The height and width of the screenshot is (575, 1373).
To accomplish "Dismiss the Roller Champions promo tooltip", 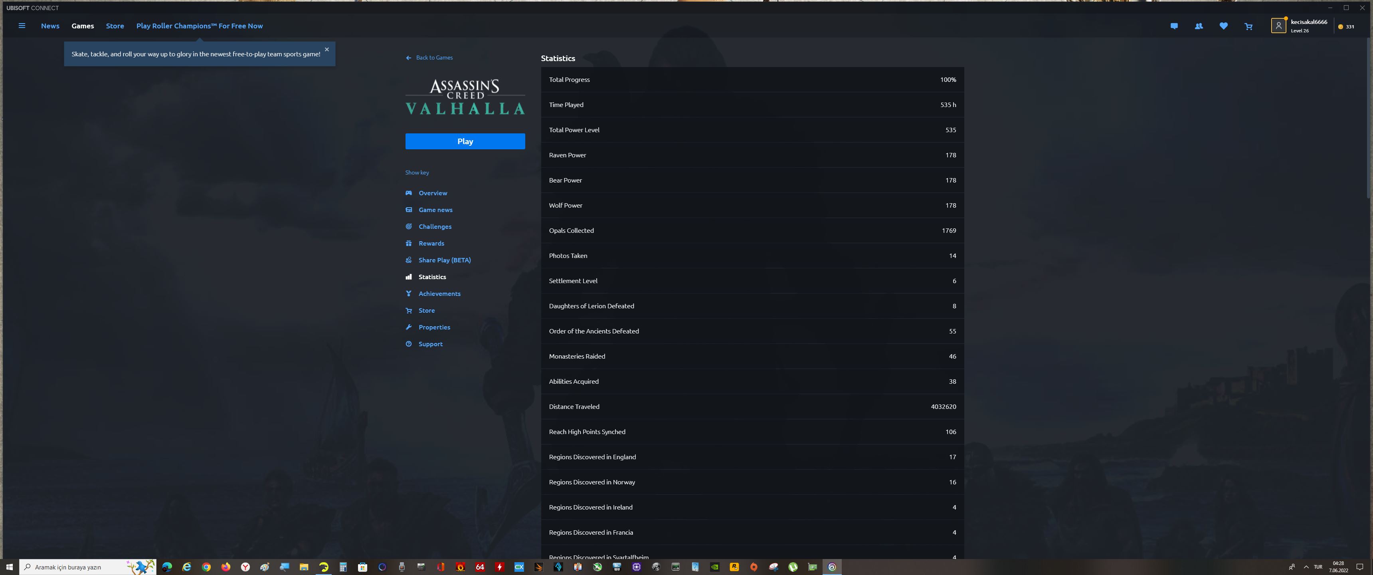I will (327, 49).
